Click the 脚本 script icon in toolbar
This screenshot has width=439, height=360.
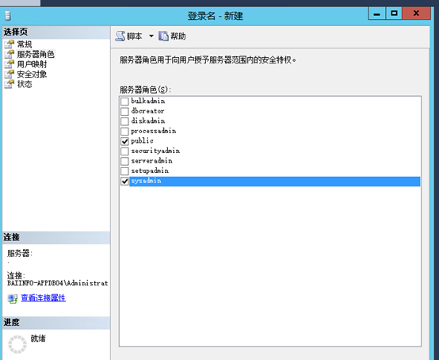pos(120,36)
